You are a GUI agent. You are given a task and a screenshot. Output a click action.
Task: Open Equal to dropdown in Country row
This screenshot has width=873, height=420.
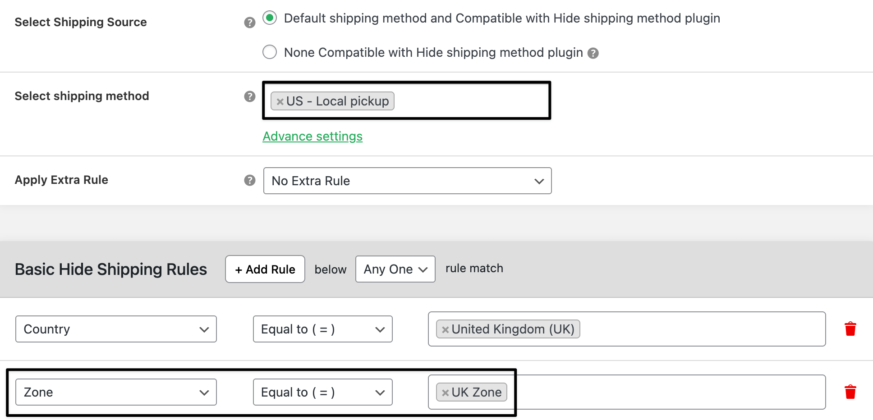pos(322,329)
